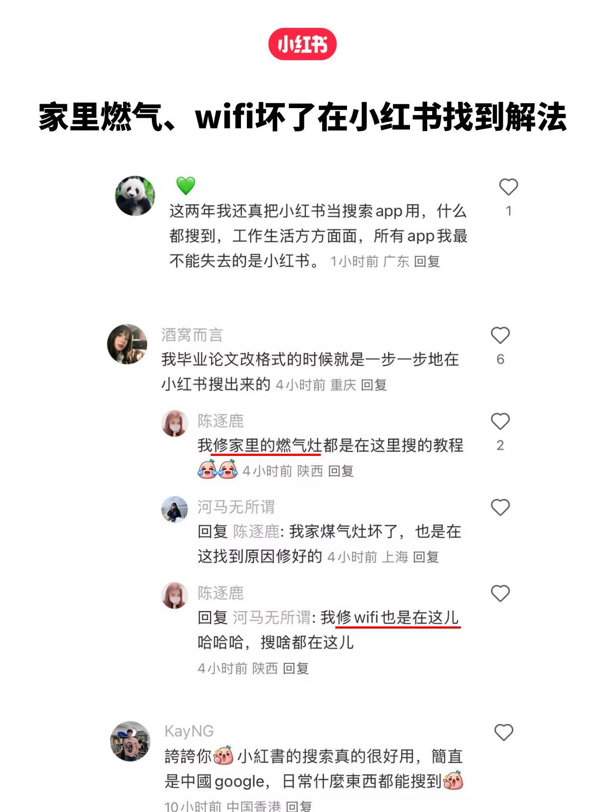
Task: Open username 河马无所谓 above reply
Action: (236, 507)
